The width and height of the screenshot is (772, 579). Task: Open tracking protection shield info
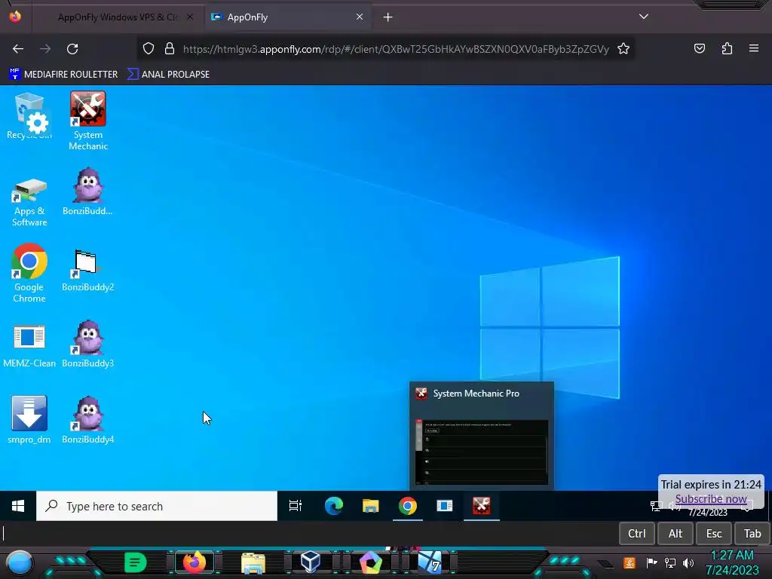click(x=149, y=49)
